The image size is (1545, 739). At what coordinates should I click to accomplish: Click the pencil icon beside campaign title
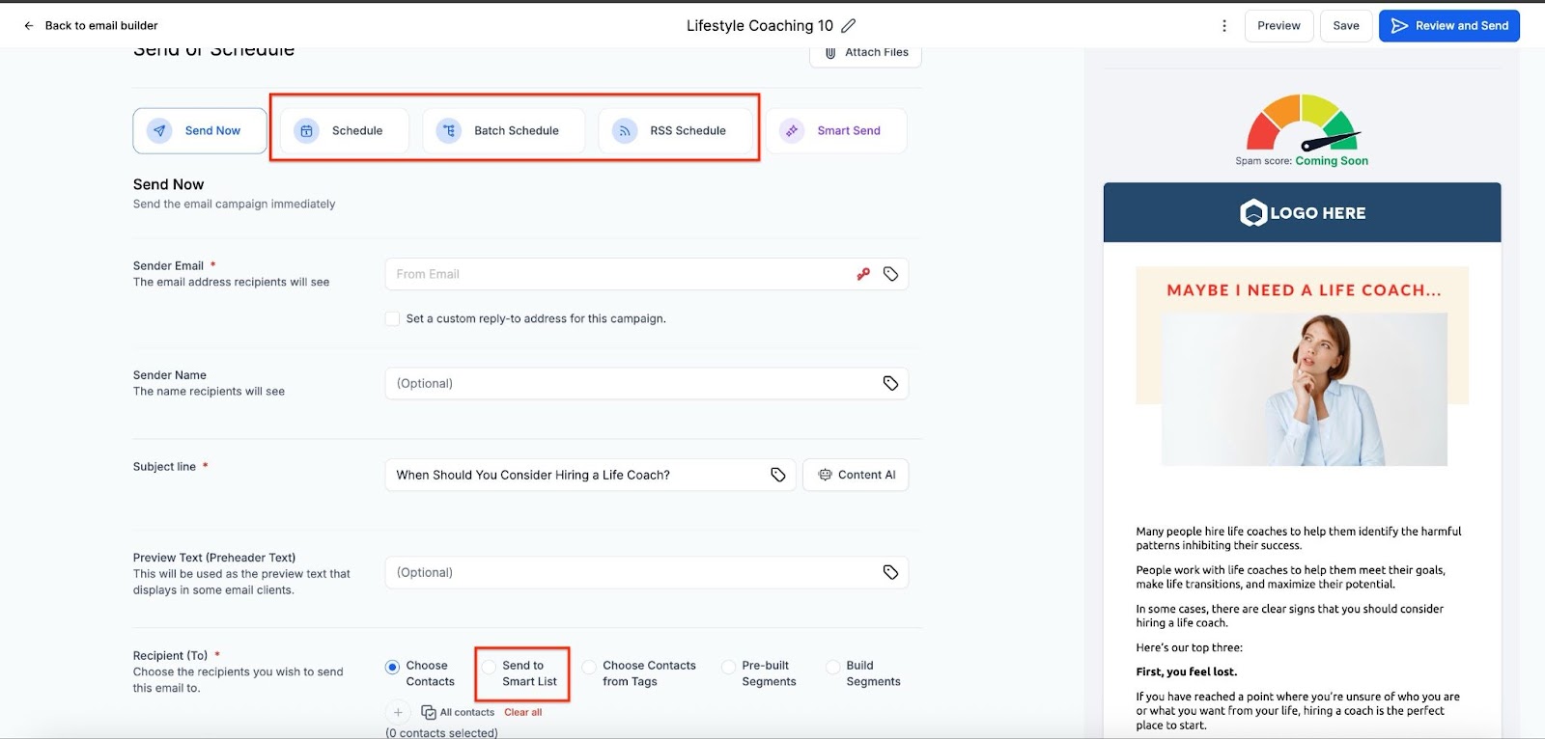(849, 26)
